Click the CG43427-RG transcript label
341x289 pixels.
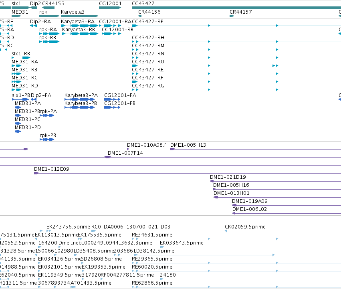[x=148, y=86]
